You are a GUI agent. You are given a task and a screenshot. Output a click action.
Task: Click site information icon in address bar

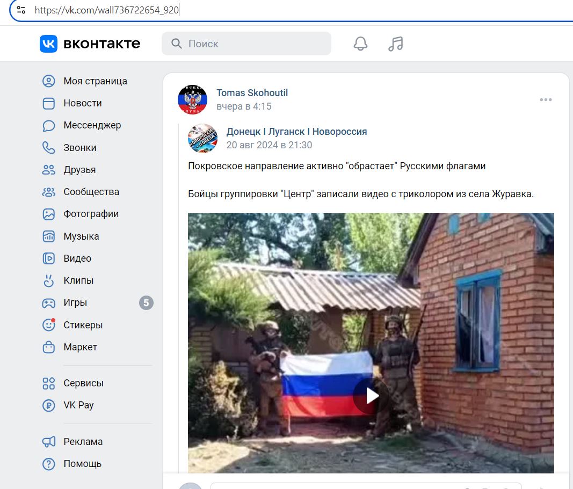tap(21, 10)
